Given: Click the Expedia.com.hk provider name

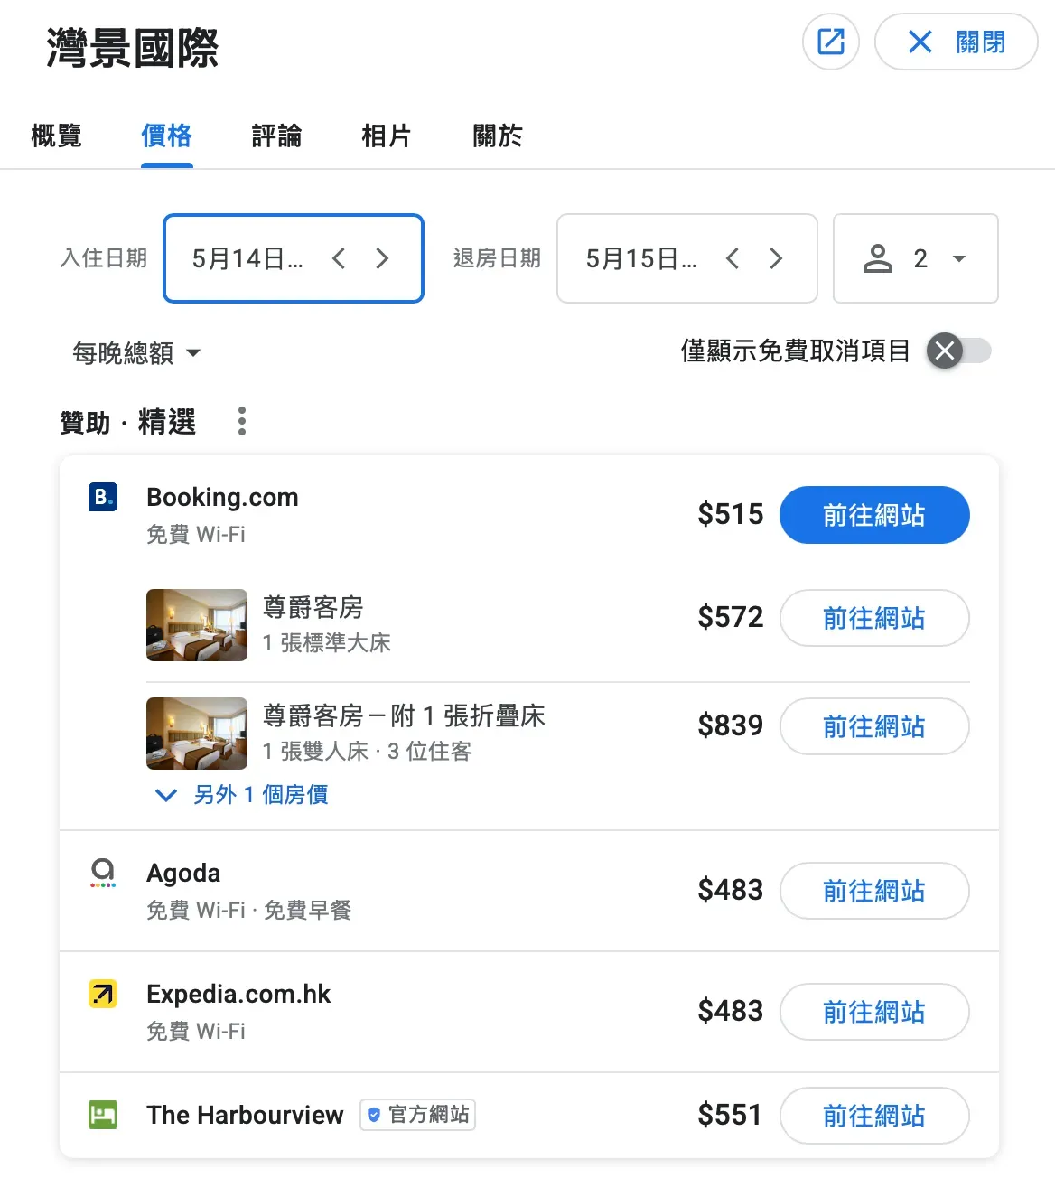Looking at the screenshot, I should 238,995.
